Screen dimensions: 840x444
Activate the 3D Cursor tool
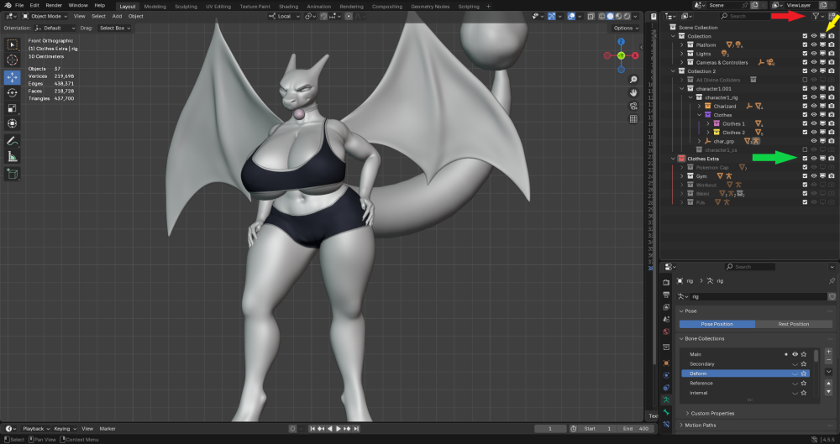13,60
